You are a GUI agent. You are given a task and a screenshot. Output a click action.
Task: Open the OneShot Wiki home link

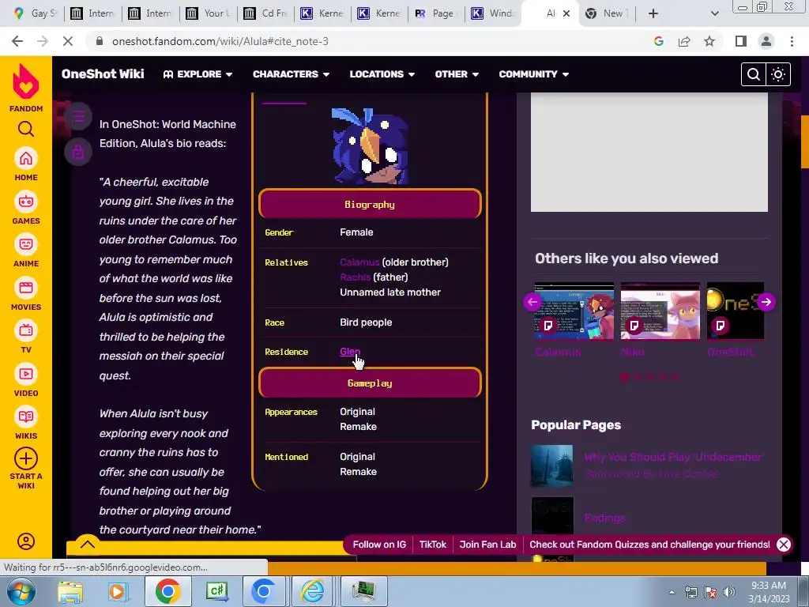click(x=103, y=74)
